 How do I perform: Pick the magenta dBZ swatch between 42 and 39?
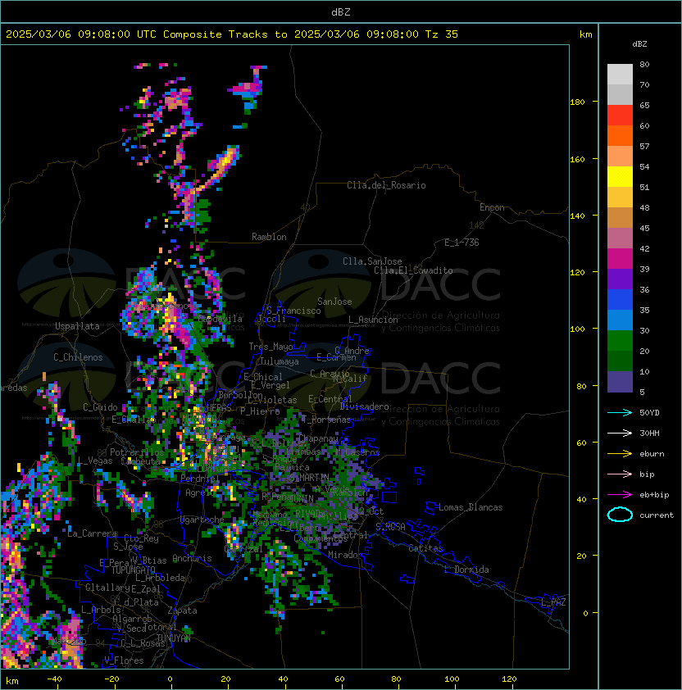pos(620,259)
